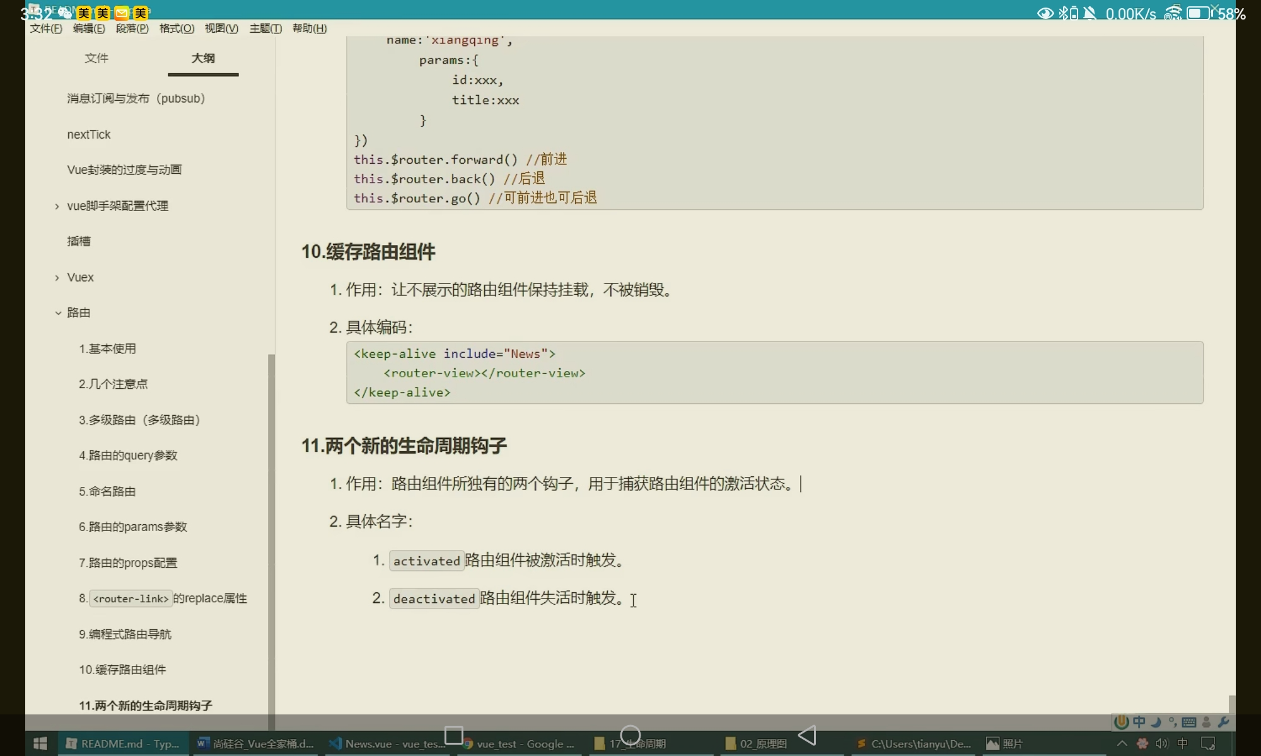Open the Word document taskbar item
Screen dimensions: 1261x756
pyautogui.click(x=255, y=743)
